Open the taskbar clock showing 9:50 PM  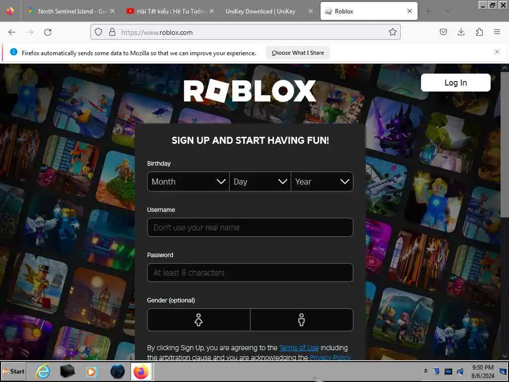[x=482, y=371]
